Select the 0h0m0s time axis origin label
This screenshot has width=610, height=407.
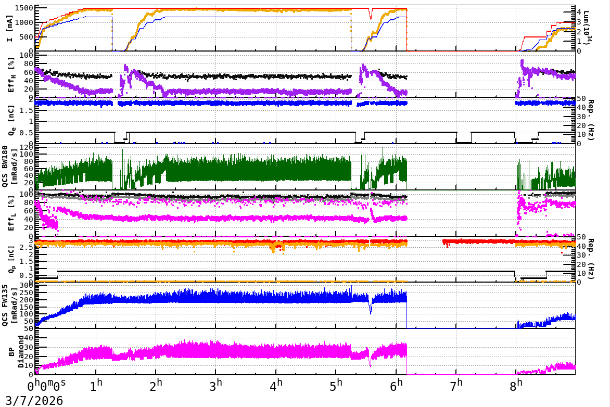(x=46, y=385)
